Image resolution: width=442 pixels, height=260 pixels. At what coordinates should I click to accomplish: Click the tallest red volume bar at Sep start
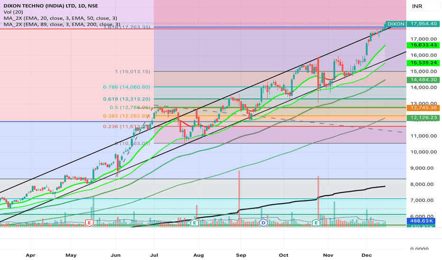click(x=239, y=199)
